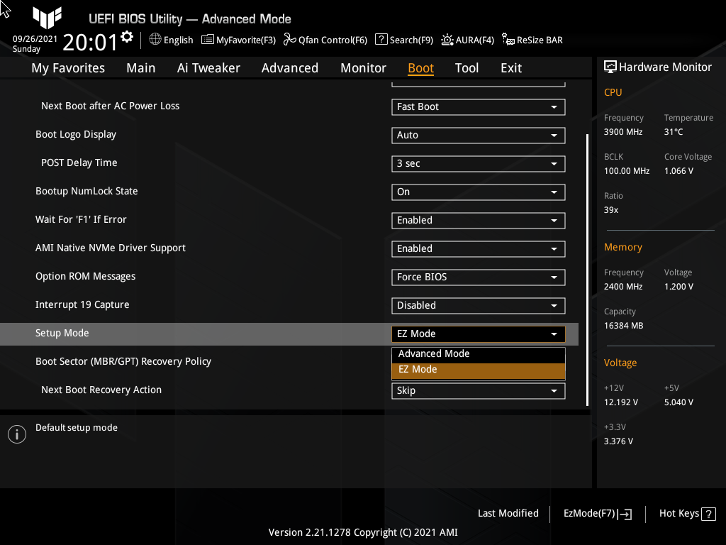
Task: Click the EzMode(F7) button
Action: pos(596,513)
